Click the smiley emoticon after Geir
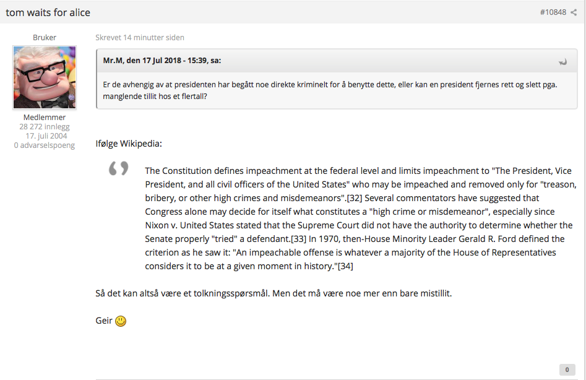Image resolution: width=586 pixels, height=380 pixels. pos(121,321)
